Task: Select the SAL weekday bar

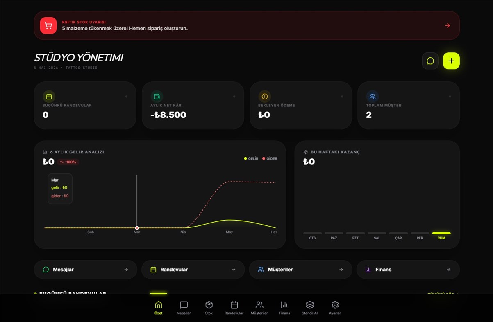Action: click(377, 233)
